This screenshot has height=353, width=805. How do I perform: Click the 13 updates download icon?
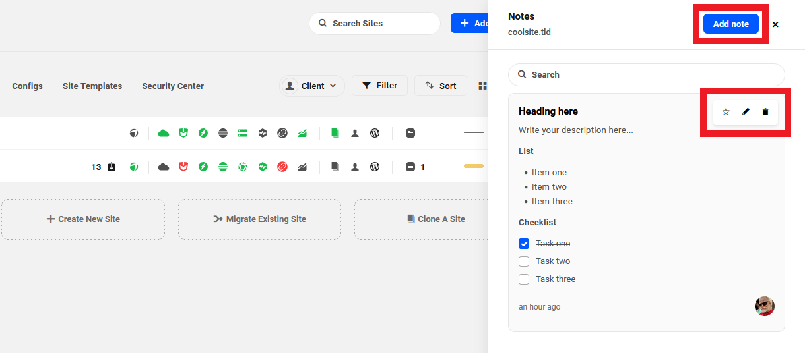click(112, 167)
